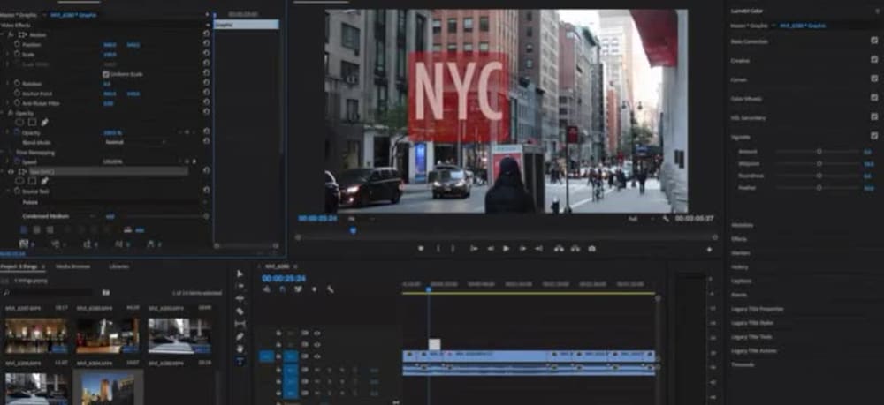Toggle Linked Selection in timeline

[298, 289]
